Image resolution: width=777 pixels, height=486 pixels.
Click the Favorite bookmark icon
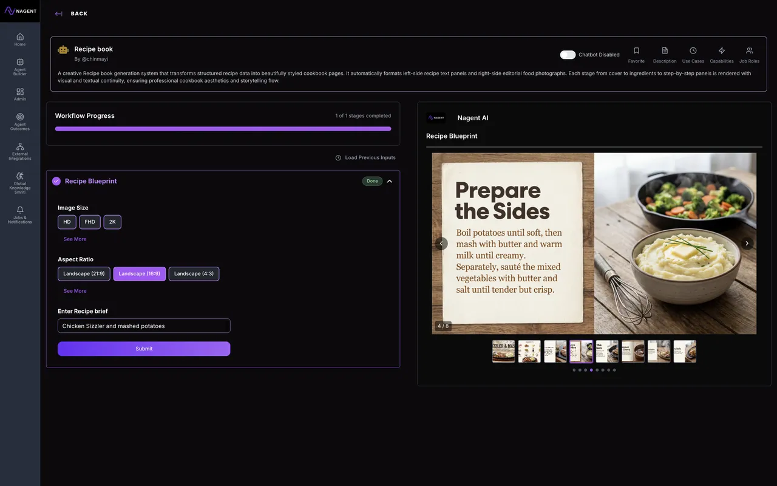636,51
